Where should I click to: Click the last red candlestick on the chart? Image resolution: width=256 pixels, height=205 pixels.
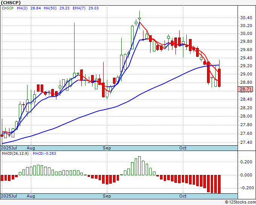point(219,77)
